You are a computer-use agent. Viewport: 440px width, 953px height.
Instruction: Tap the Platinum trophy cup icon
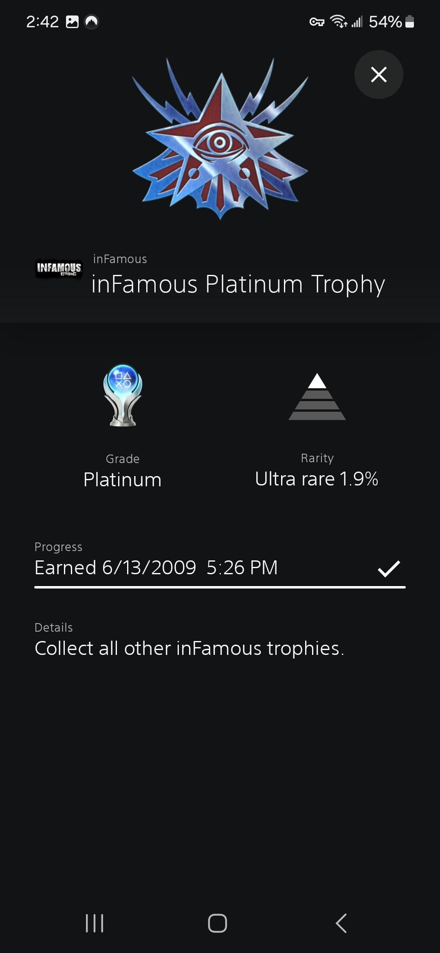[123, 395]
